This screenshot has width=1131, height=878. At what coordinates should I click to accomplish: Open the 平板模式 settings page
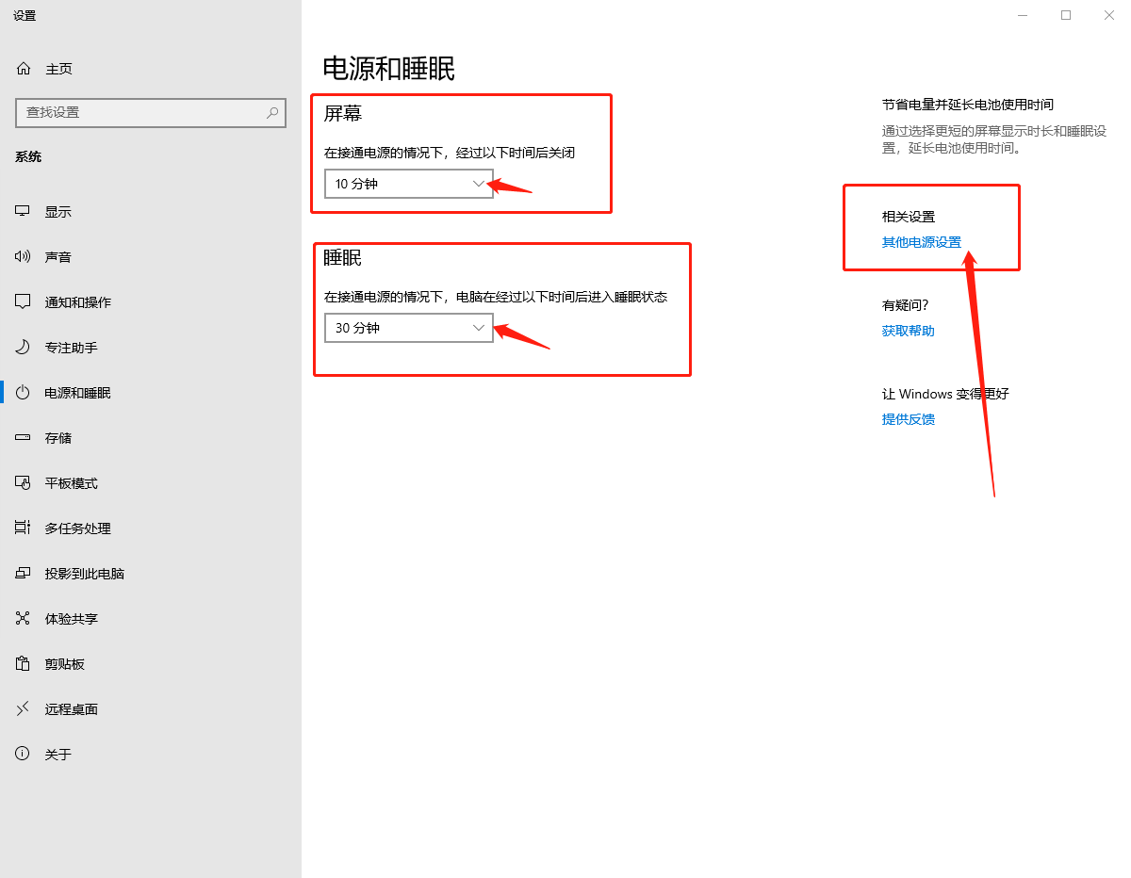click(x=71, y=483)
